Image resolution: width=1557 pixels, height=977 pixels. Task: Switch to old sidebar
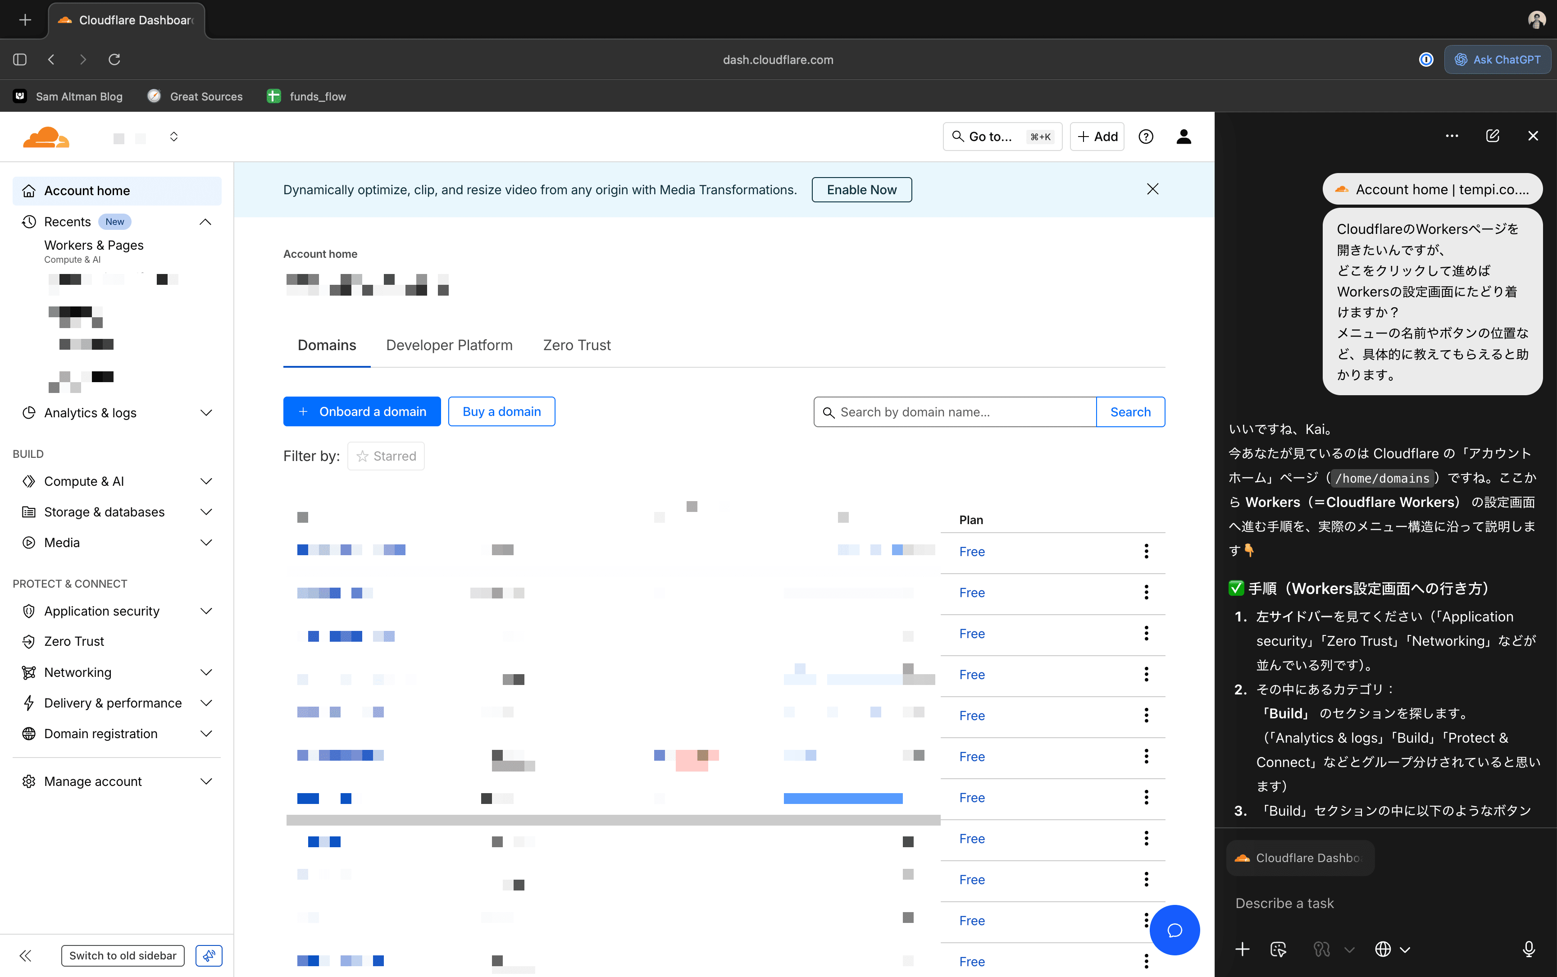[x=123, y=956]
